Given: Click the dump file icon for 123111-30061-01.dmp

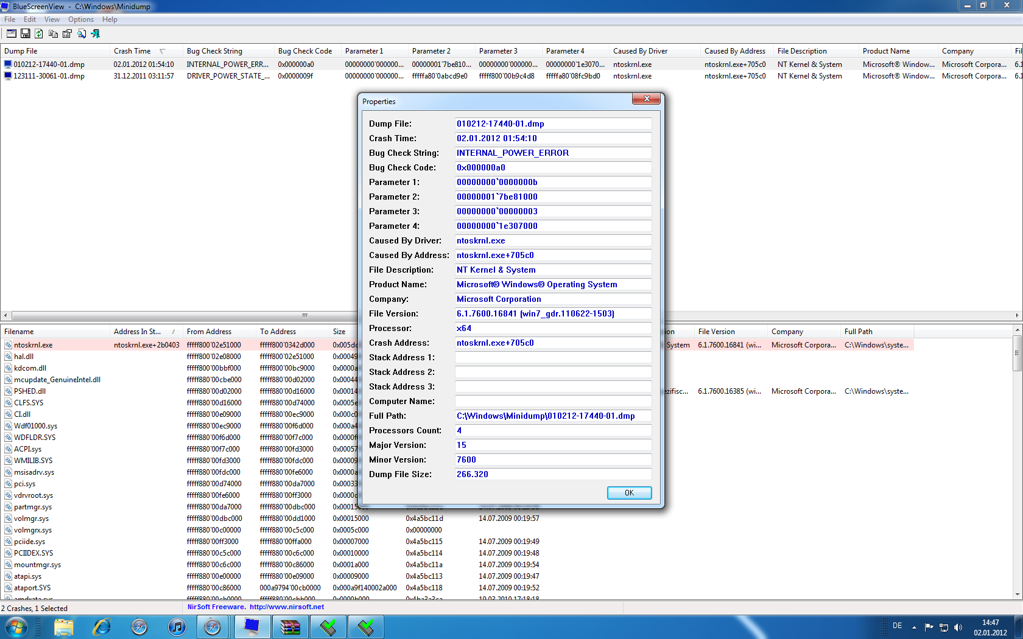Looking at the screenshot, I should (8, 75).
